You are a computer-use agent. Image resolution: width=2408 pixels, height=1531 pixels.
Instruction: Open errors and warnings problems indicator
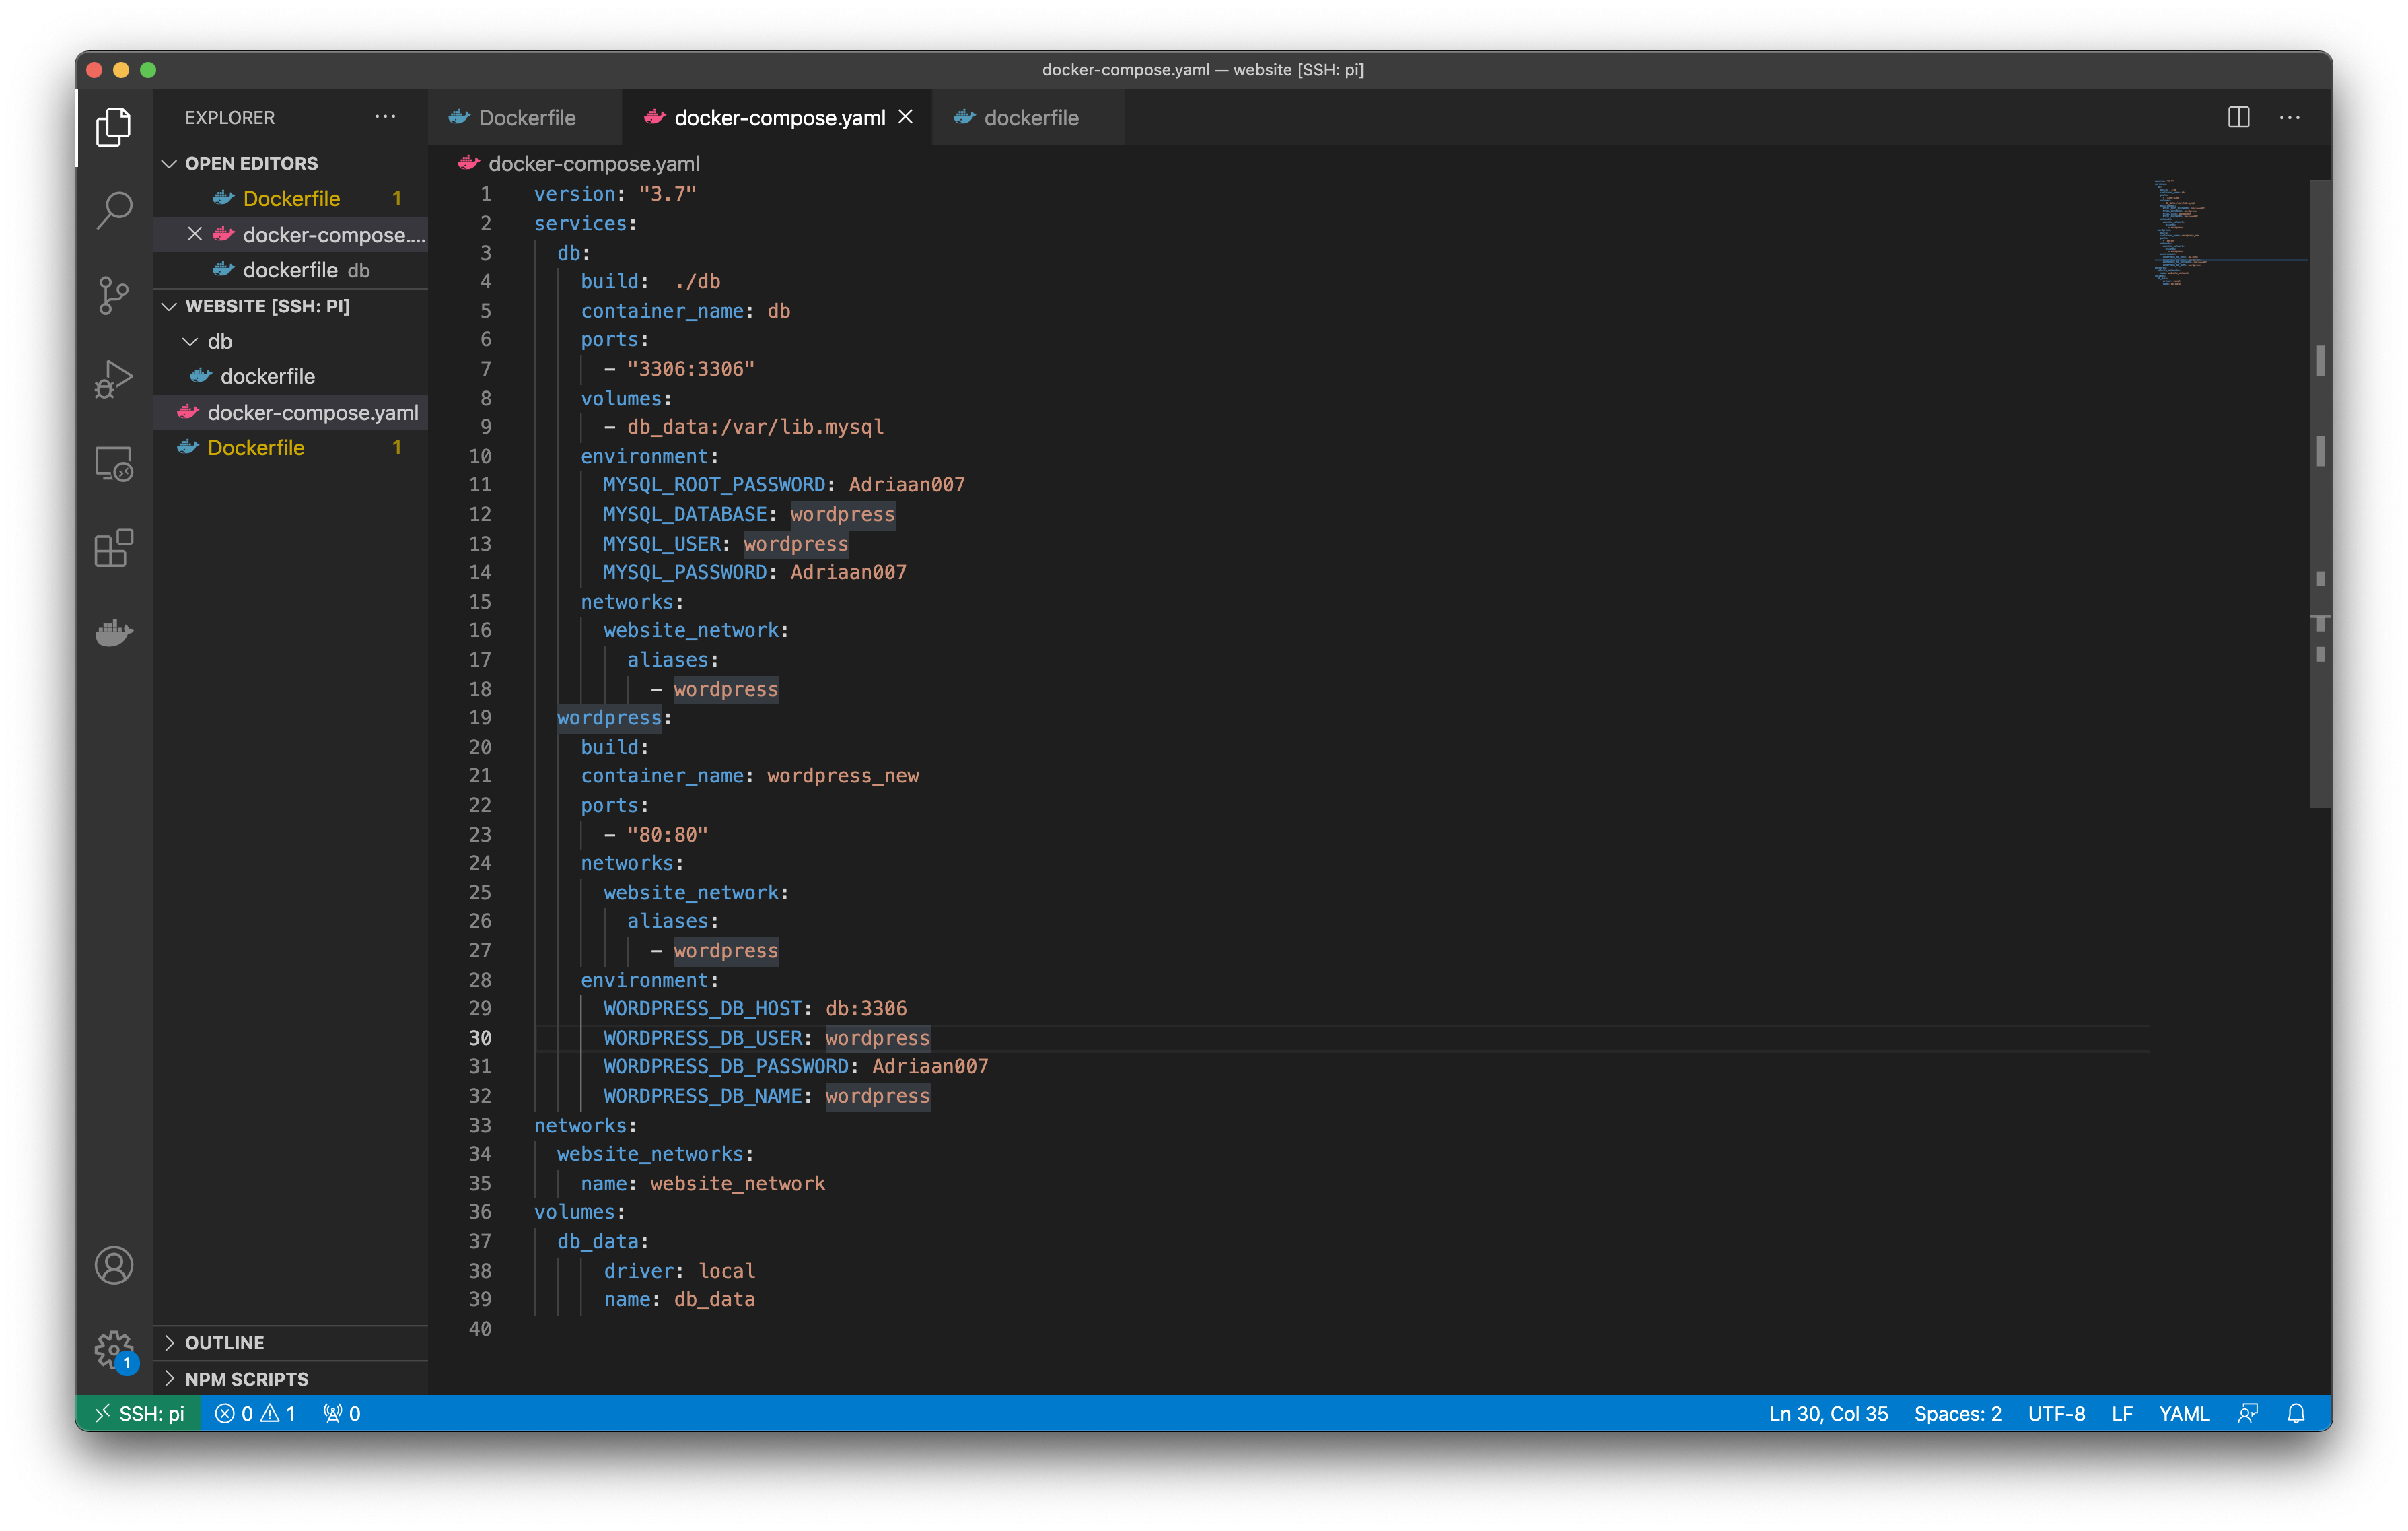[255, 1413]
